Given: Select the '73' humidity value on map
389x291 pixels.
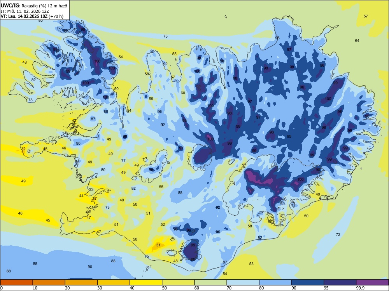Looking at the screenshot, I should (x=107, y=207).
